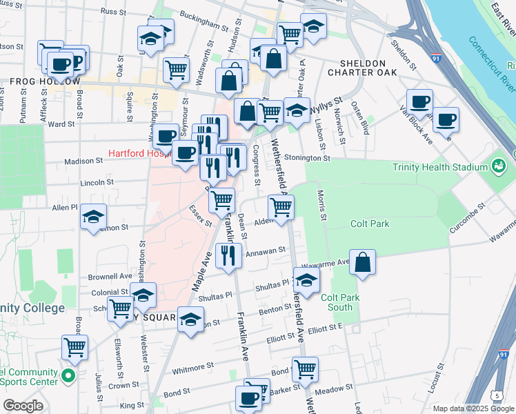Open the school marker near Wyllys St
516x414 pixels.
click(x=297, y=110)
